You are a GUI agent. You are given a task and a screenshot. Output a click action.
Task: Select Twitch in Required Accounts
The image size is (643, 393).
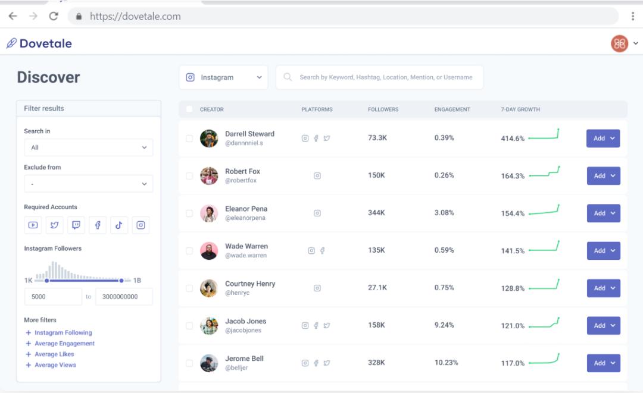[76, 225]
